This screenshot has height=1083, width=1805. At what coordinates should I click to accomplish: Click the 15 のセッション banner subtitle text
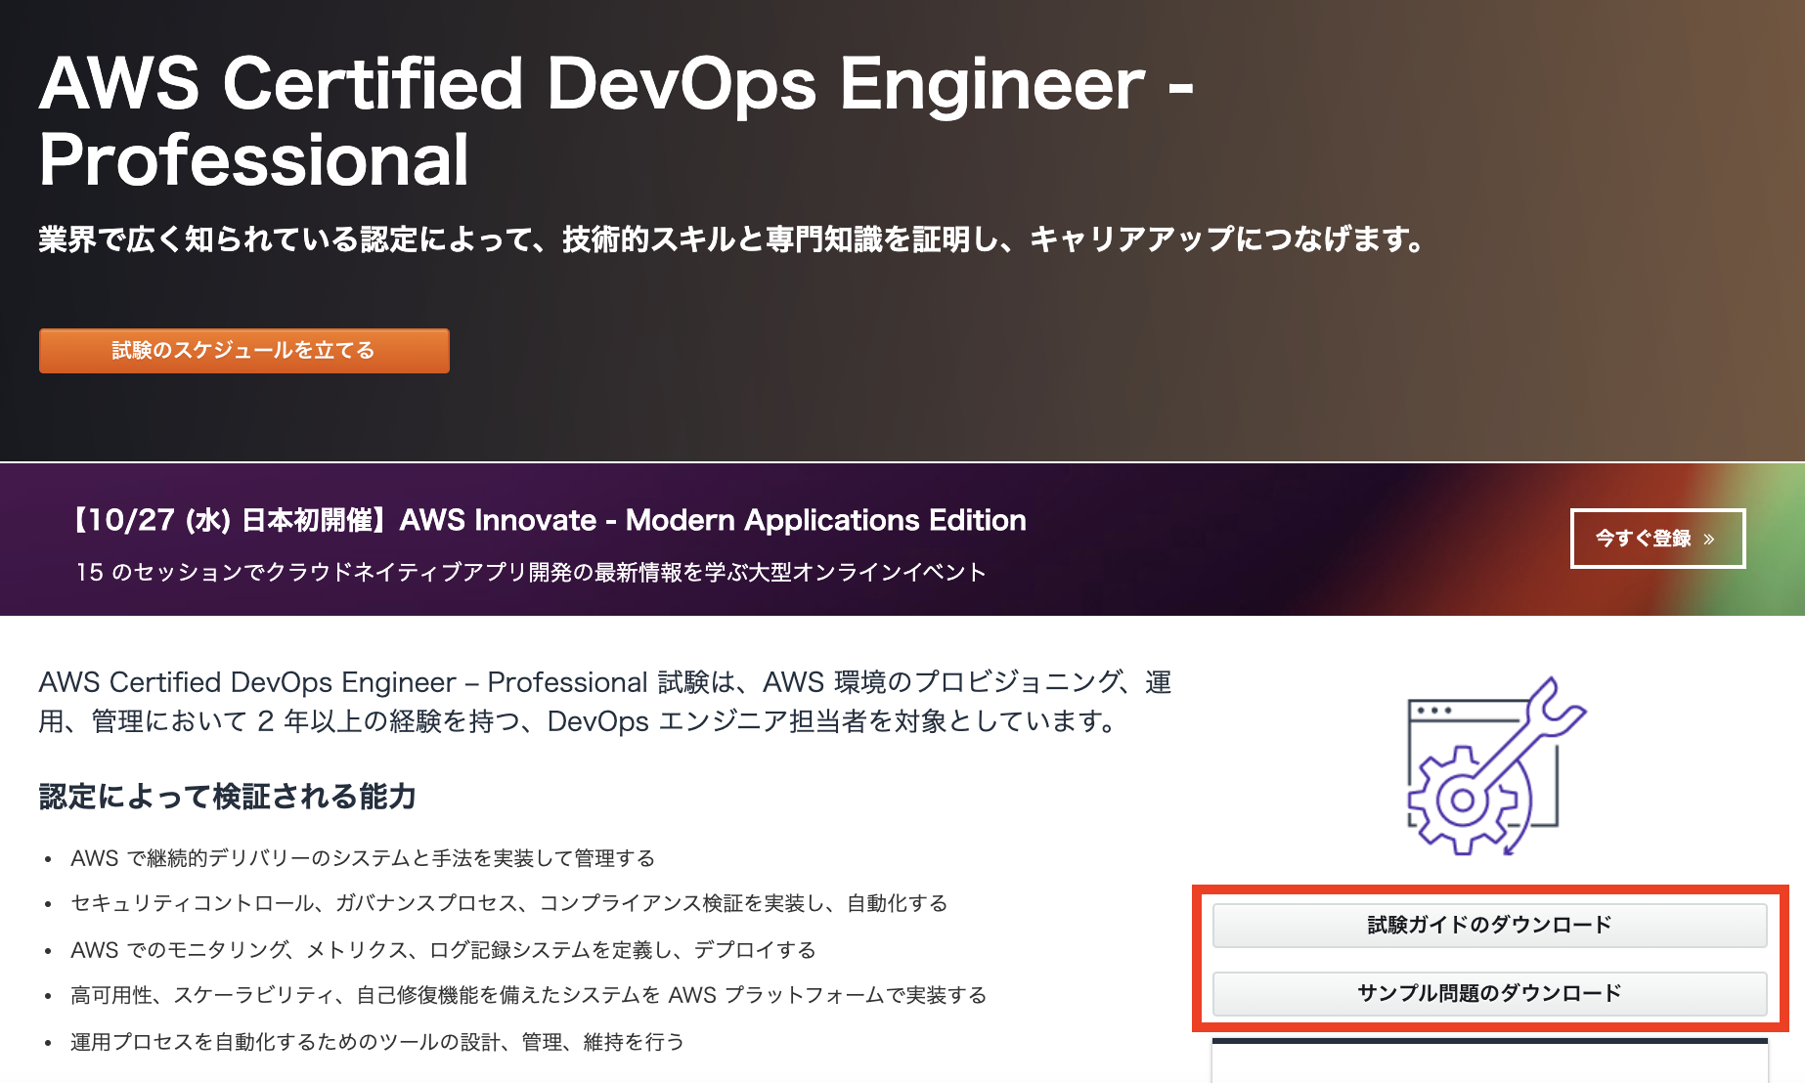[x=531, y=572]
